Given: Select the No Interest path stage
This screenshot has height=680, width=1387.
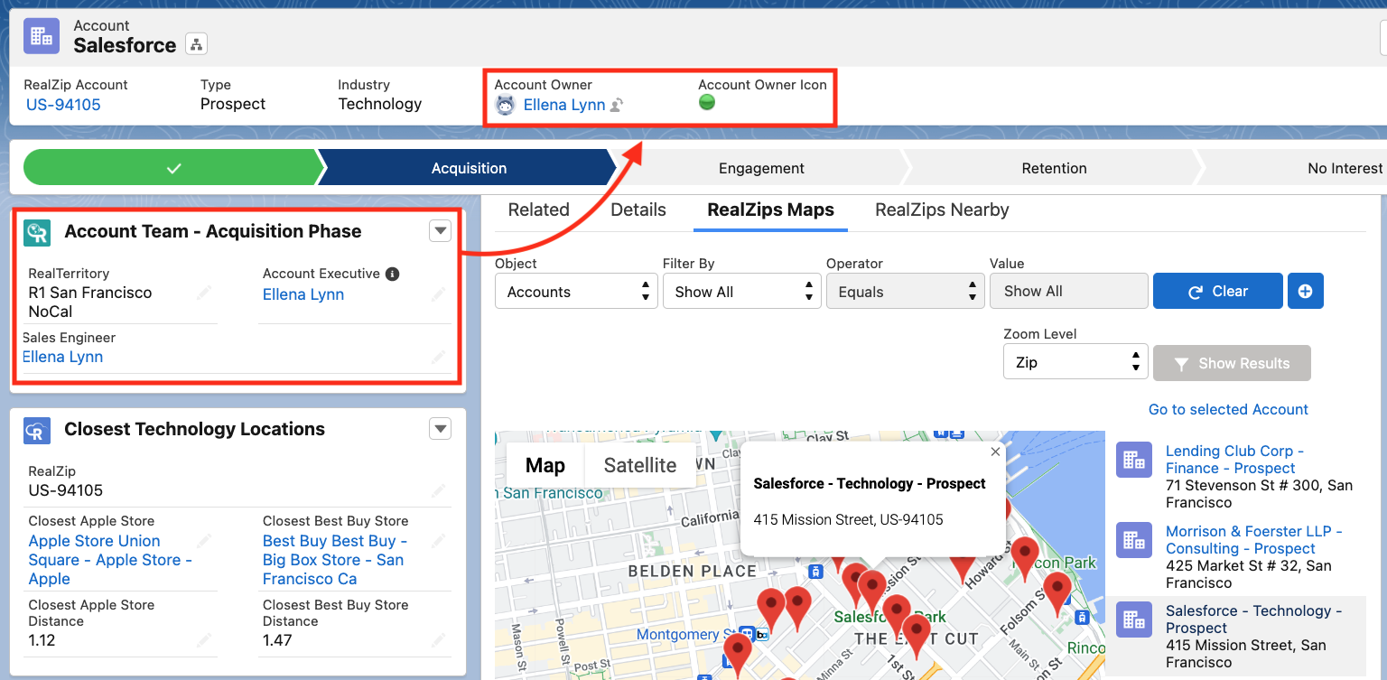Looking at the screenshot, I should pos(1291,168).
